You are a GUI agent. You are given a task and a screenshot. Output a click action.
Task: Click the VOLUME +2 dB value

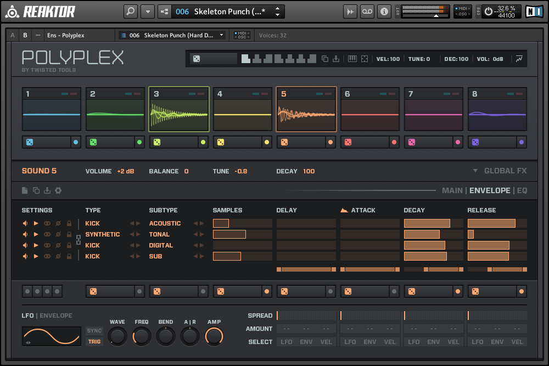(125, 171)
